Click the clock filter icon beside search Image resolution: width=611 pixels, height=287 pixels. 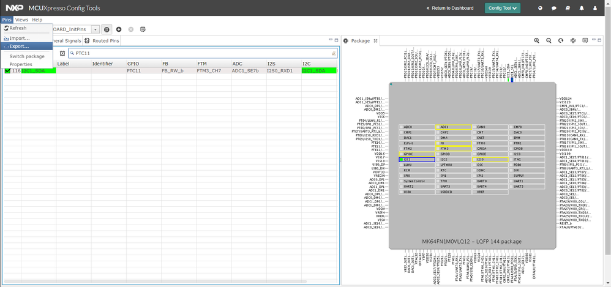62,53
